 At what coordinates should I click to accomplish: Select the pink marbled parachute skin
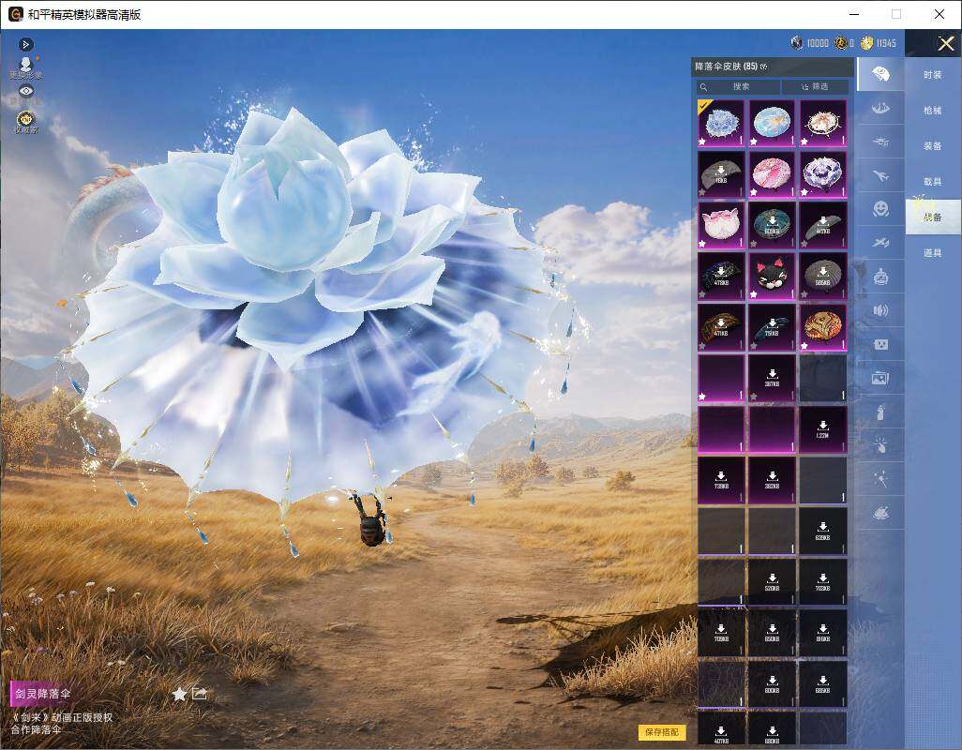tap(772, 174)
